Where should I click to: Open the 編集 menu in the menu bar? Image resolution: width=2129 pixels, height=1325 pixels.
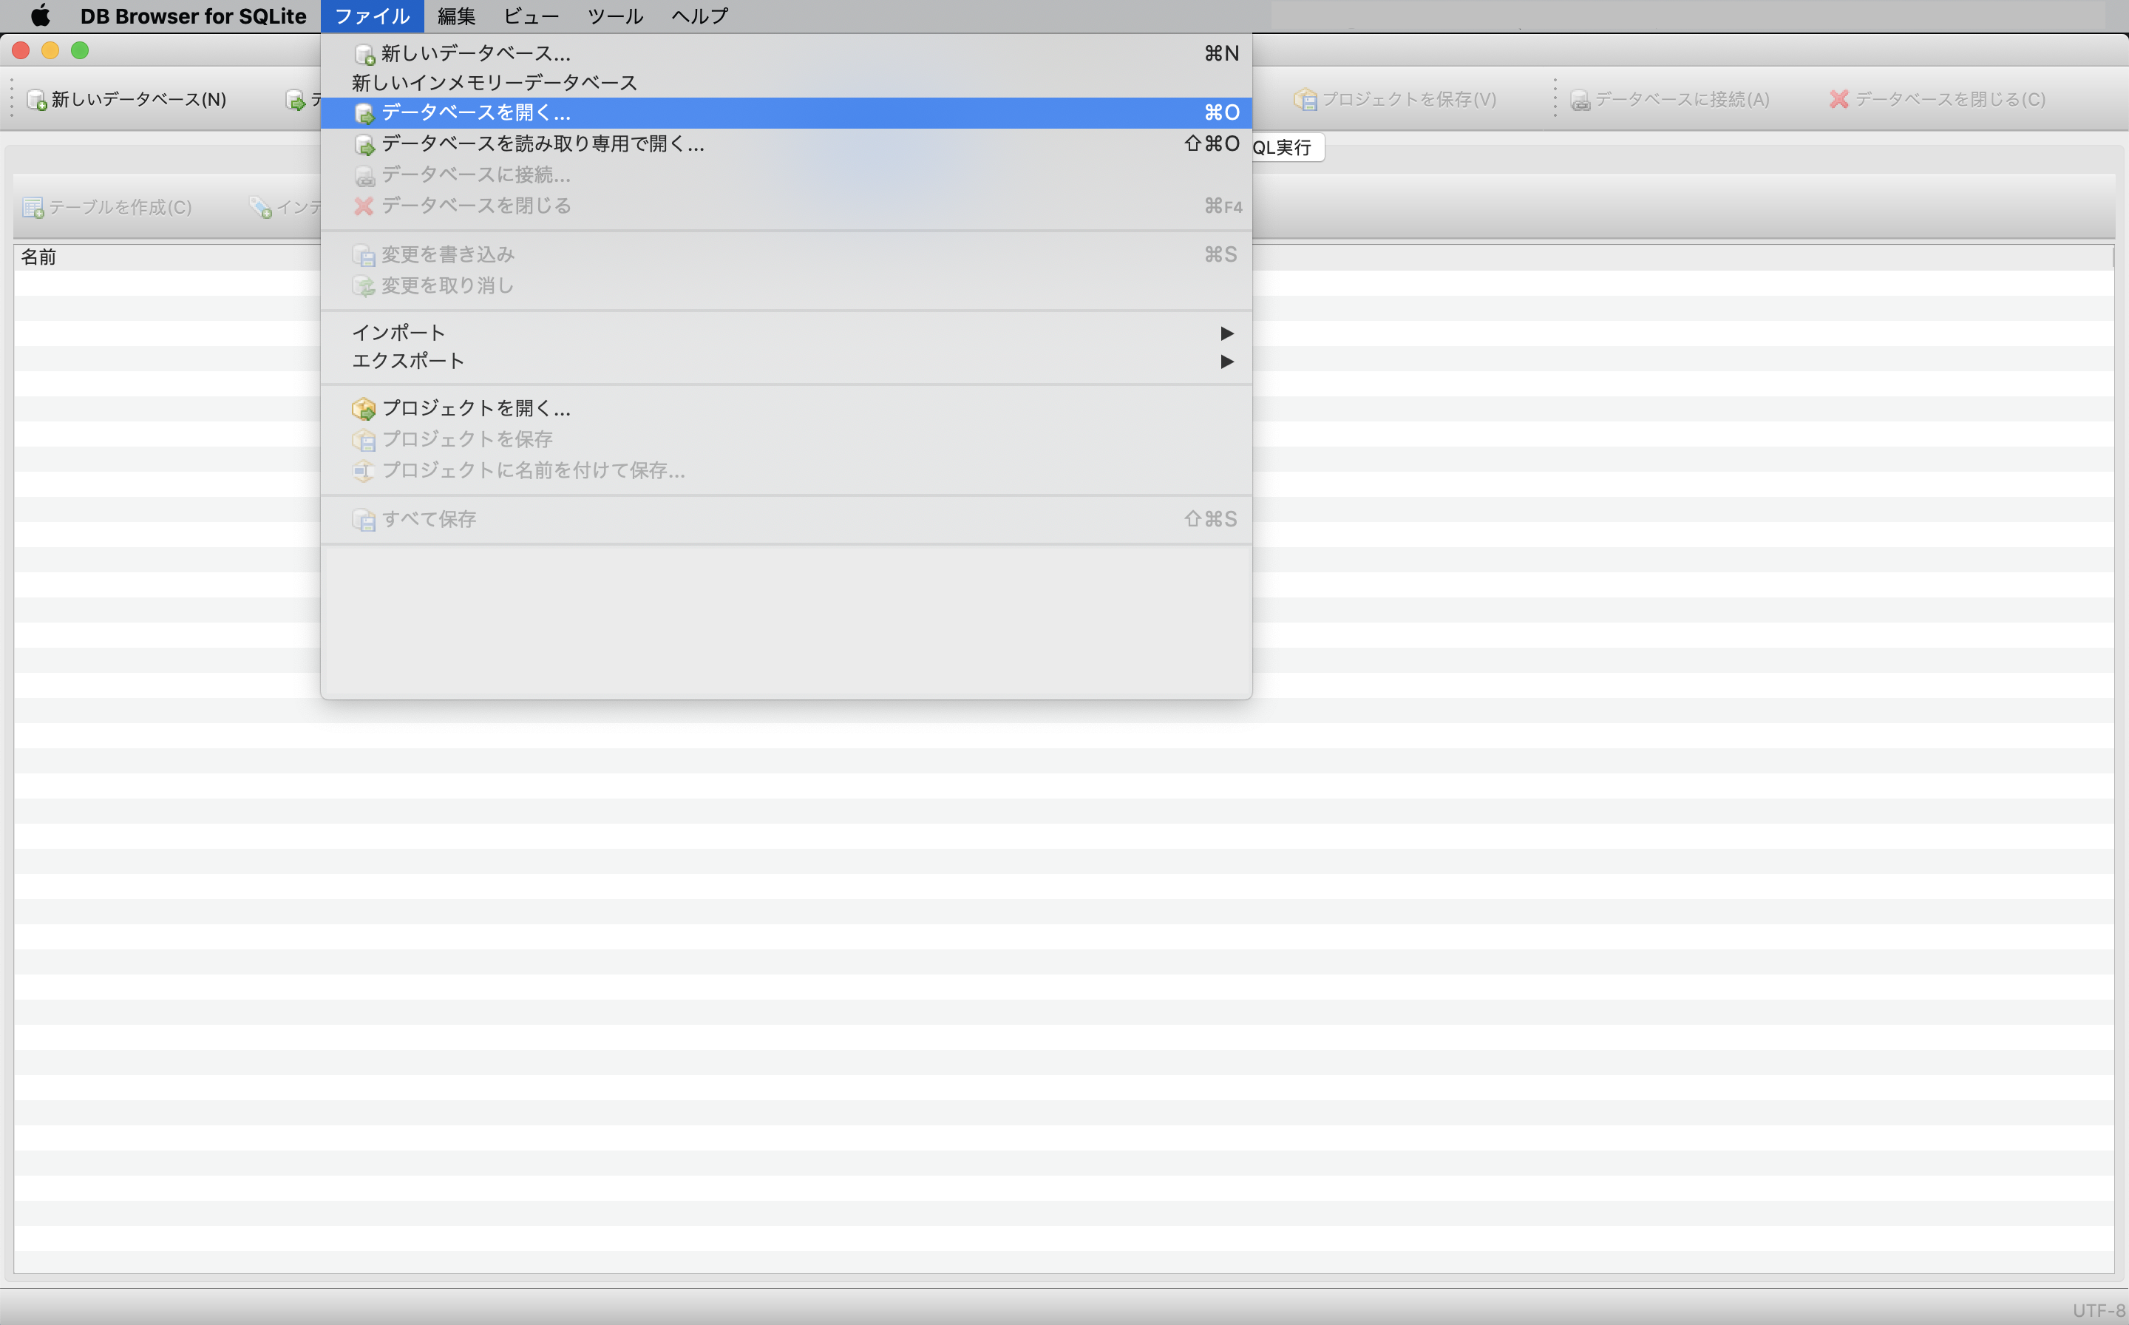pyautogui.click(x=456, y=16)
